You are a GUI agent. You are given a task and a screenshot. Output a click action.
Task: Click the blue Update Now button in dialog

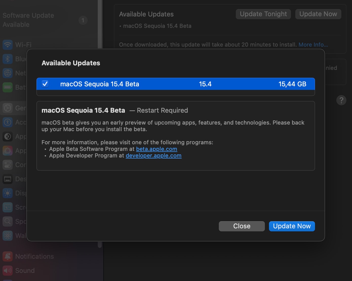click(292, 226)
